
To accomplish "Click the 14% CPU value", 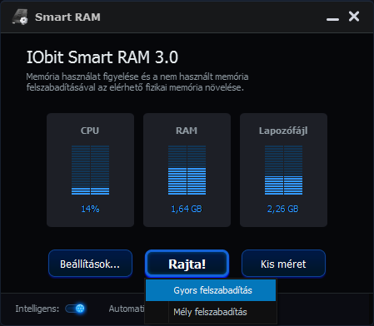I will point(90,209).
